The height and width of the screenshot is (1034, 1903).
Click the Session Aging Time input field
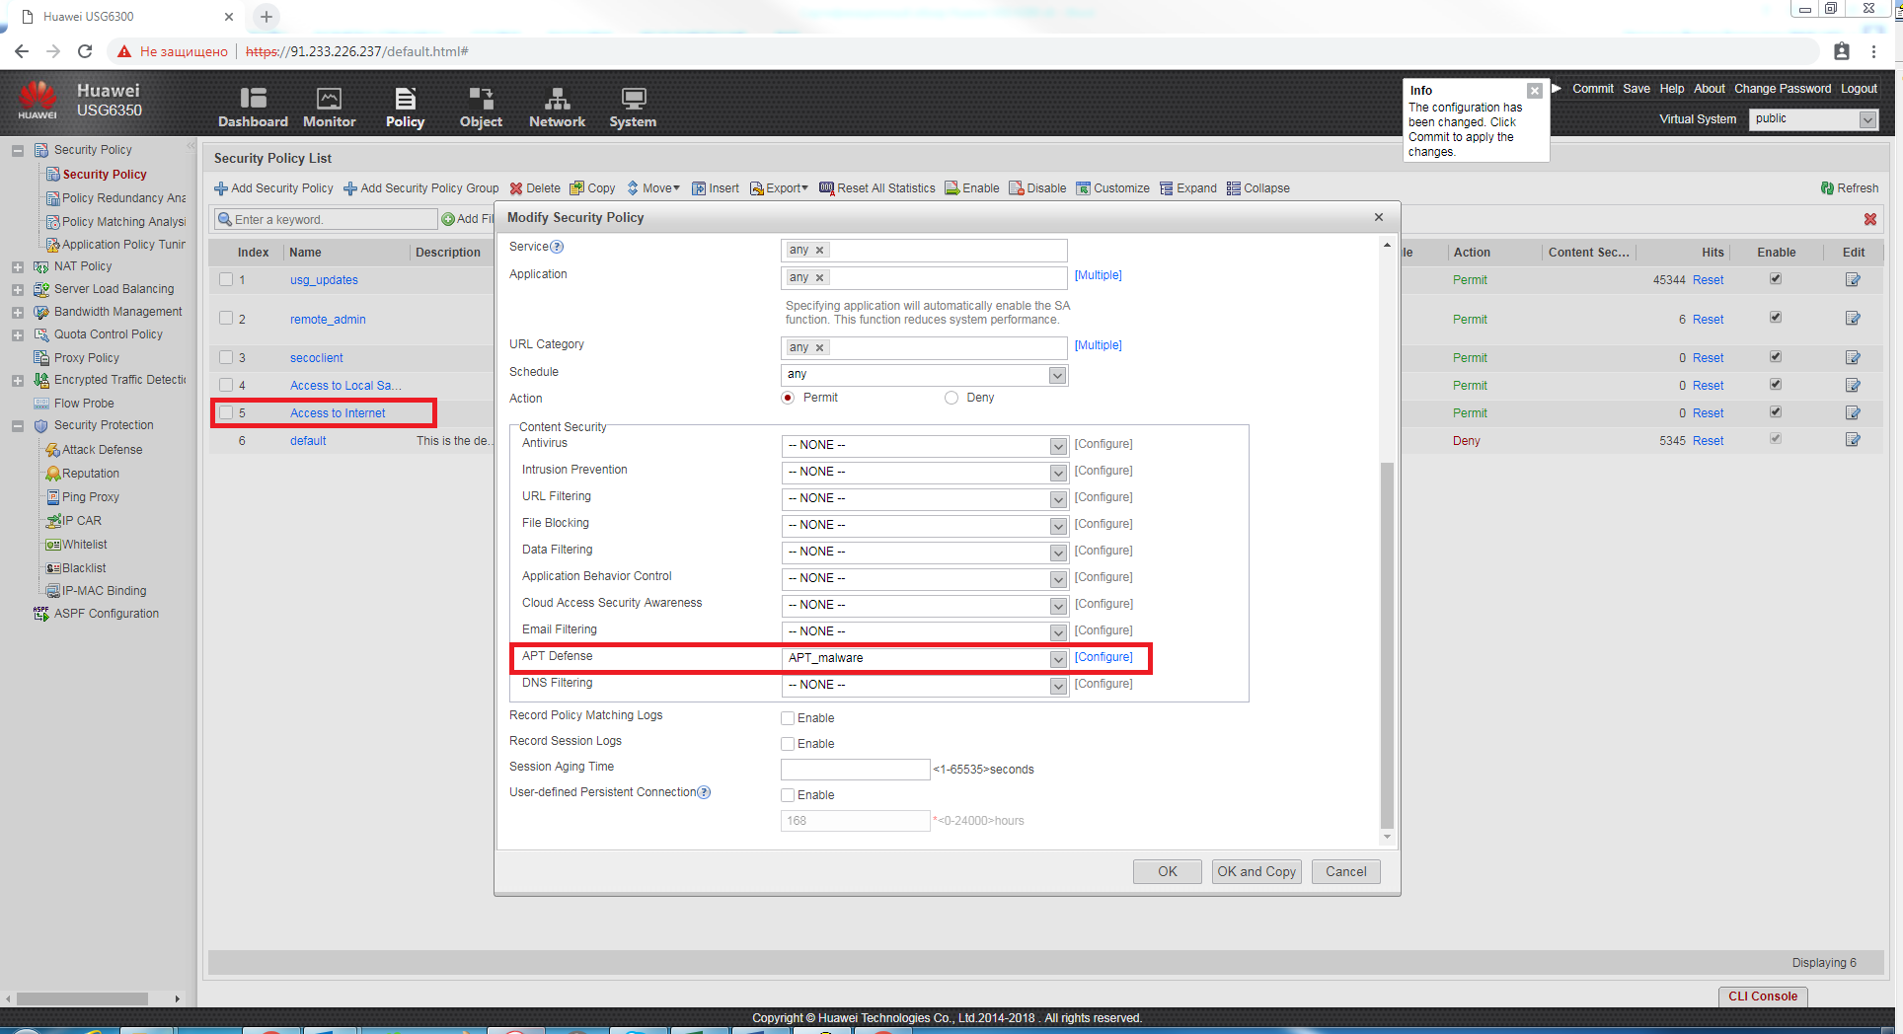coord(855,770)
